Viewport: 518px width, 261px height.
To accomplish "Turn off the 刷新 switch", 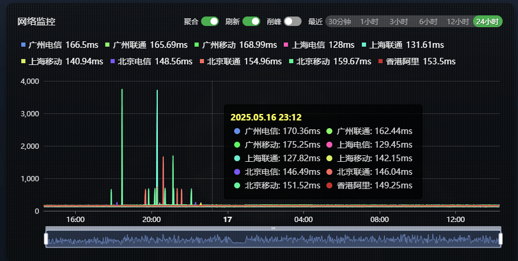I will [251, 21].
